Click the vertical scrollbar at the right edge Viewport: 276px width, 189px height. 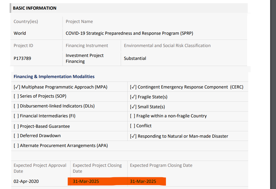tap(273, 94)
